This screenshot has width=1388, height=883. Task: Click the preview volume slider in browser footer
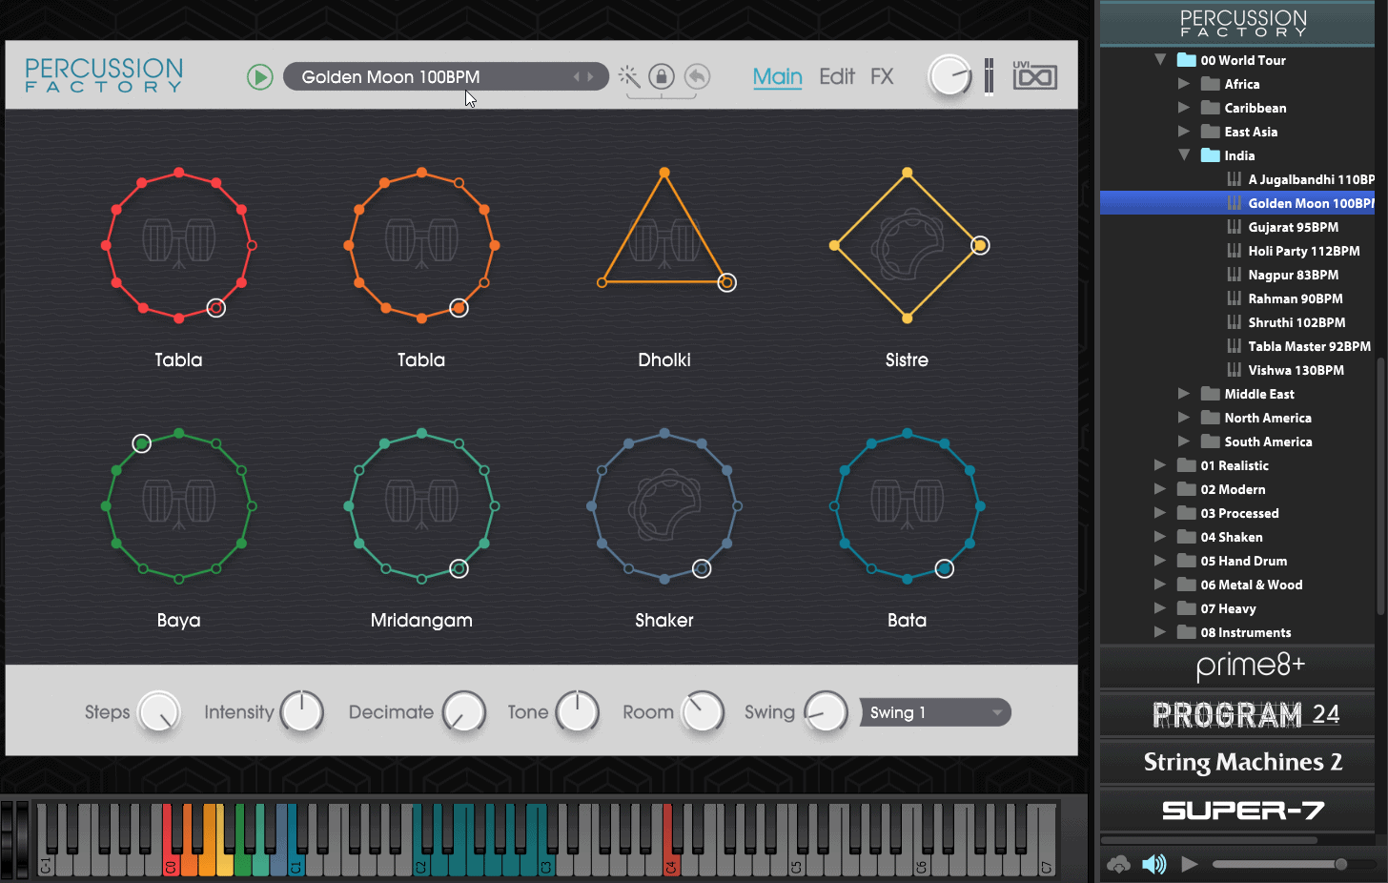point(1277,864)
